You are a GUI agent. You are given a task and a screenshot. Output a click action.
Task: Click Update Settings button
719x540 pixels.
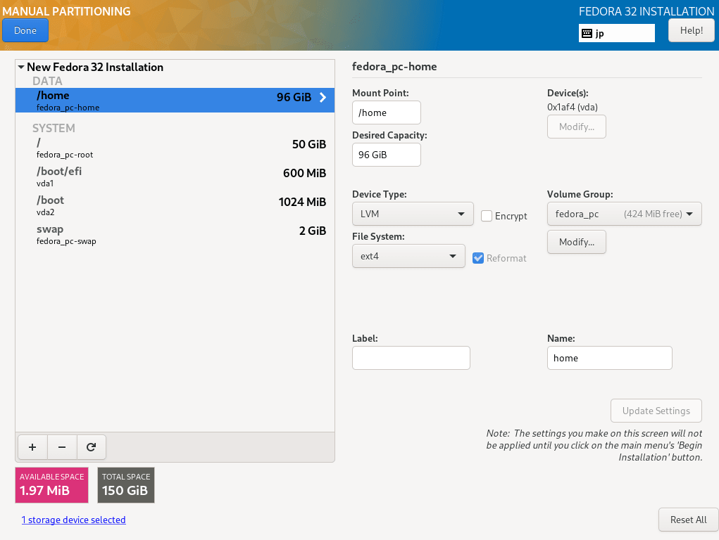pos(656,411)
